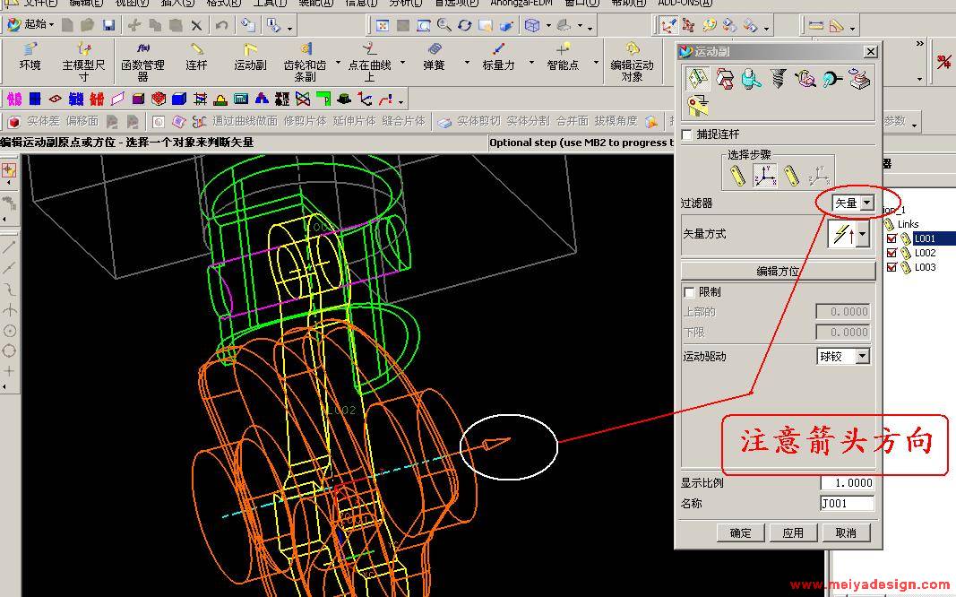Click the 弹簧 (spring) tool
Image resolution: width=956 pixels, height=597 pixels.
[435, 58]
